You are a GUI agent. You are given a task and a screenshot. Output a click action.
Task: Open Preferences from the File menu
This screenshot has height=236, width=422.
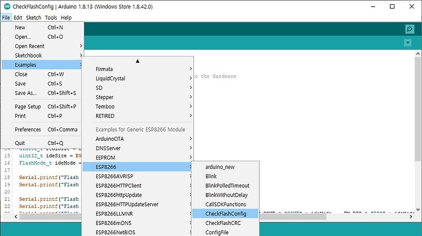(x=42, y=130)
